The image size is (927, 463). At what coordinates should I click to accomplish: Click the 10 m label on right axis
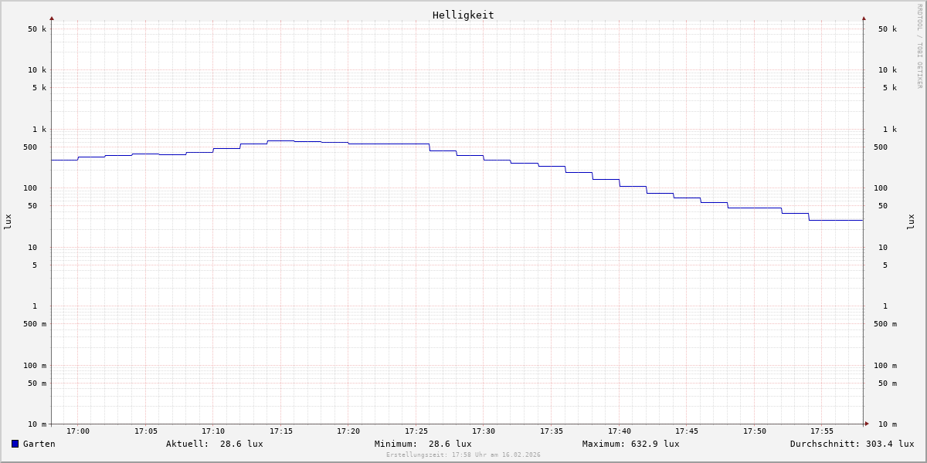point(887,424)
